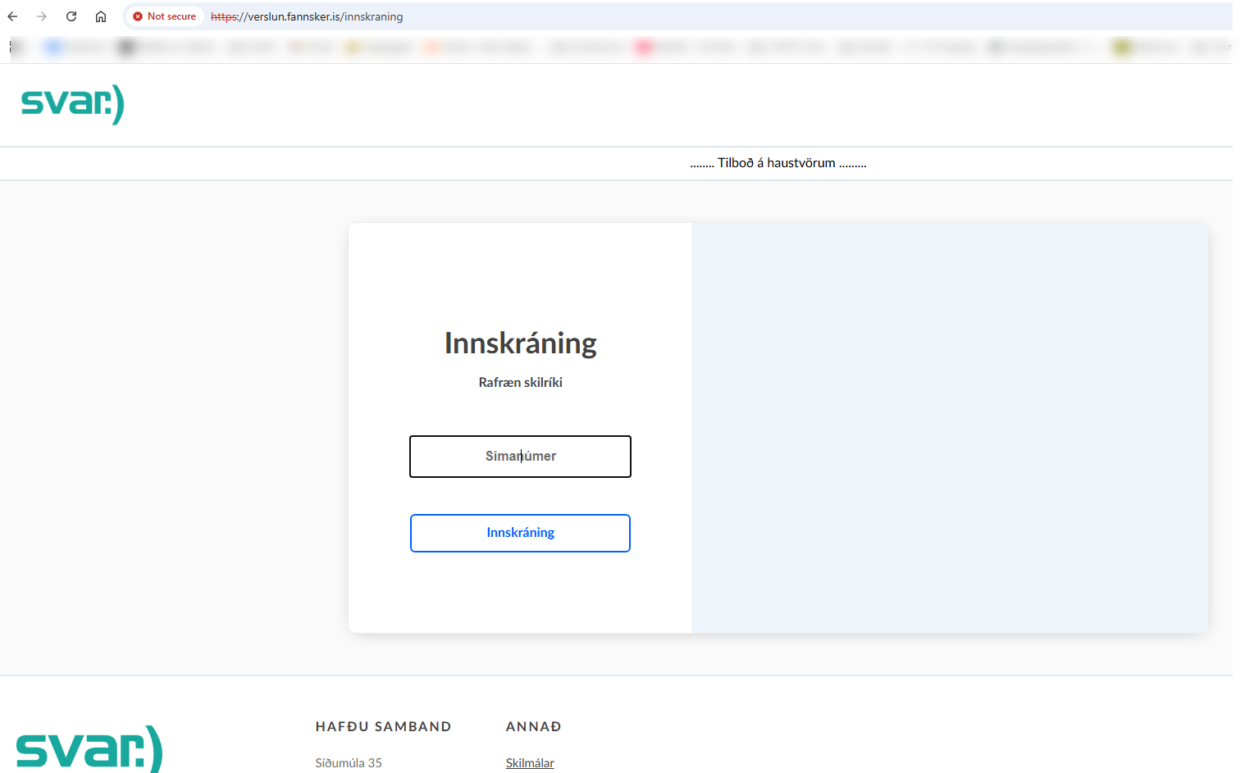1245x773 pixels.
Task: Click the HAFÐU SAMBAND footer heading
Action: pos(383,727)
